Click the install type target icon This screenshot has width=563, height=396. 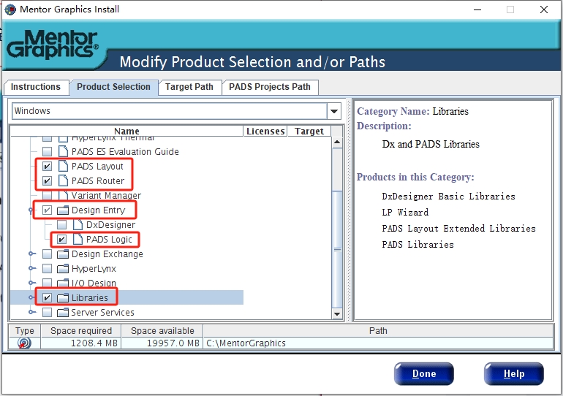click(24, 343)
